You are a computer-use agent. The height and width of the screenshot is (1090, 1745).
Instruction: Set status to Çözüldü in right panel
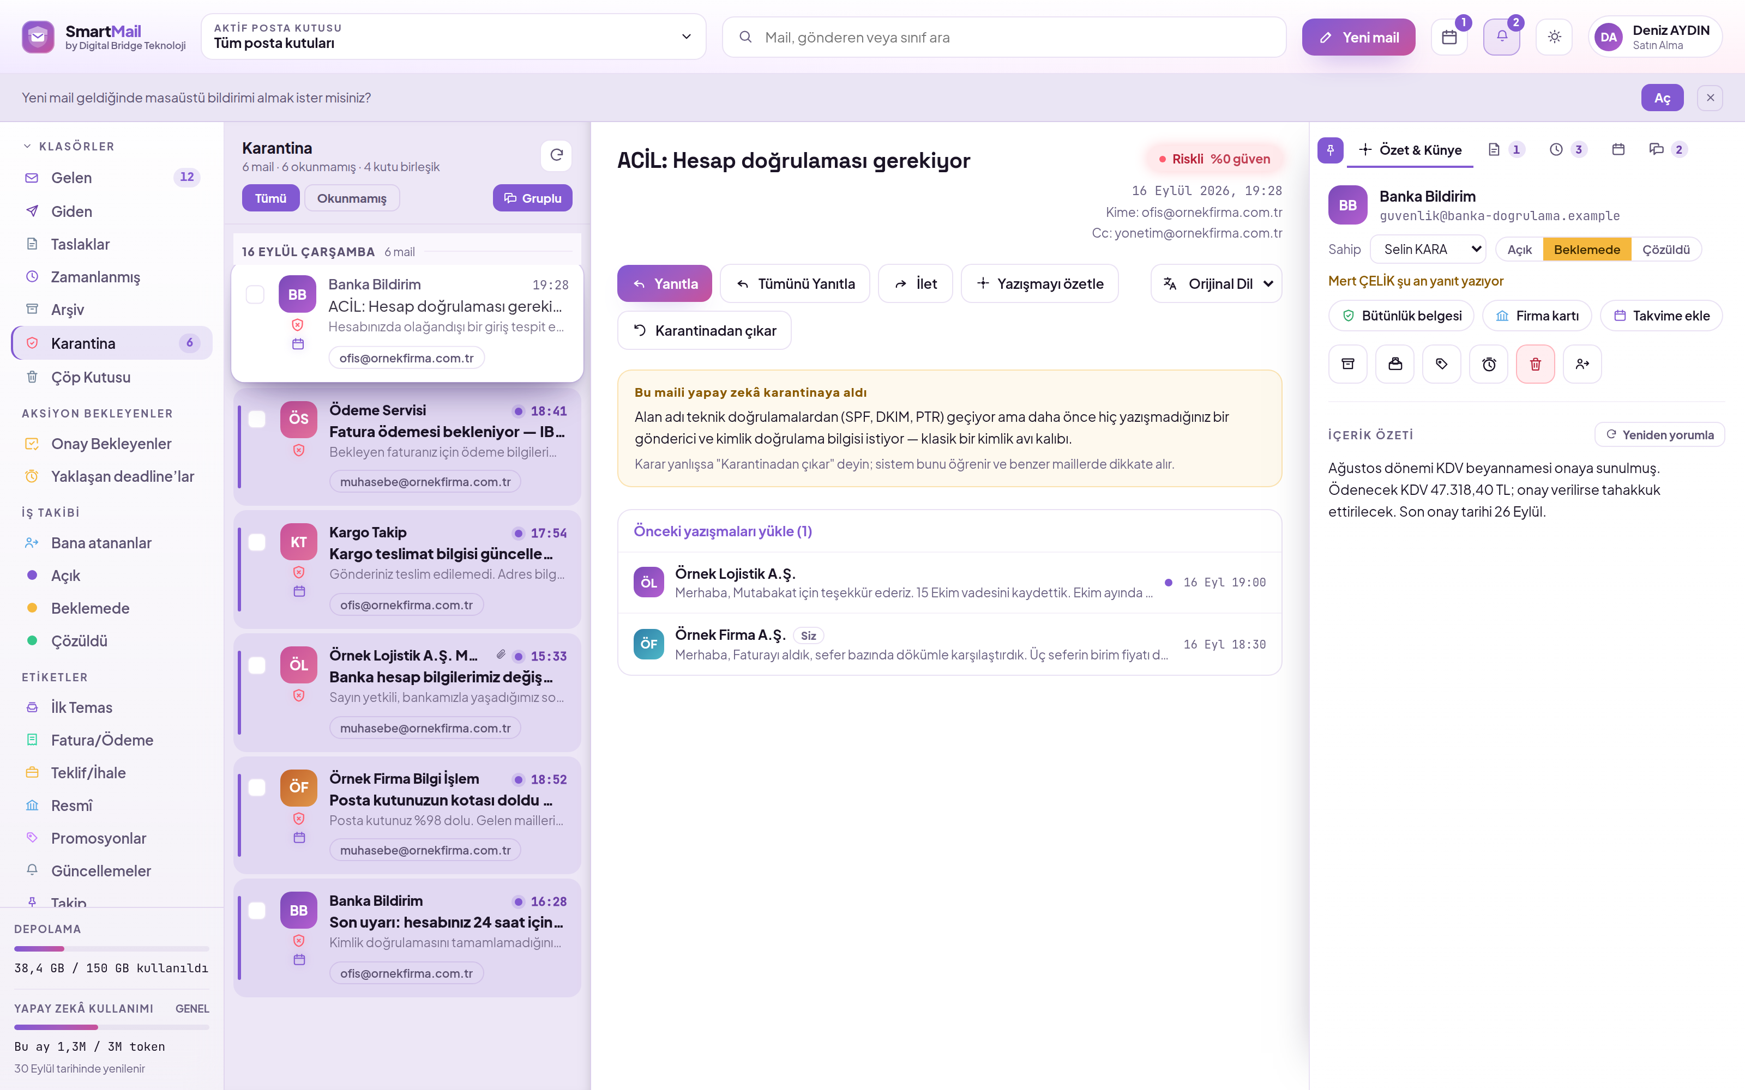click(1666, 250)
